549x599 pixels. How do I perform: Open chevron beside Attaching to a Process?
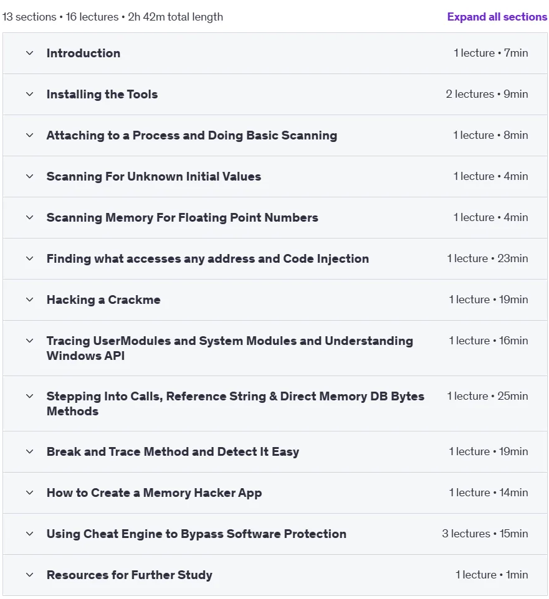(x=29, y=135)
